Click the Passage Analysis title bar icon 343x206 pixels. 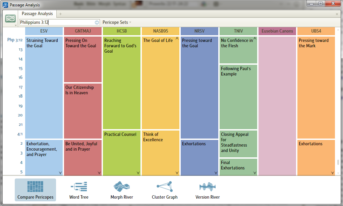(5, 5)
